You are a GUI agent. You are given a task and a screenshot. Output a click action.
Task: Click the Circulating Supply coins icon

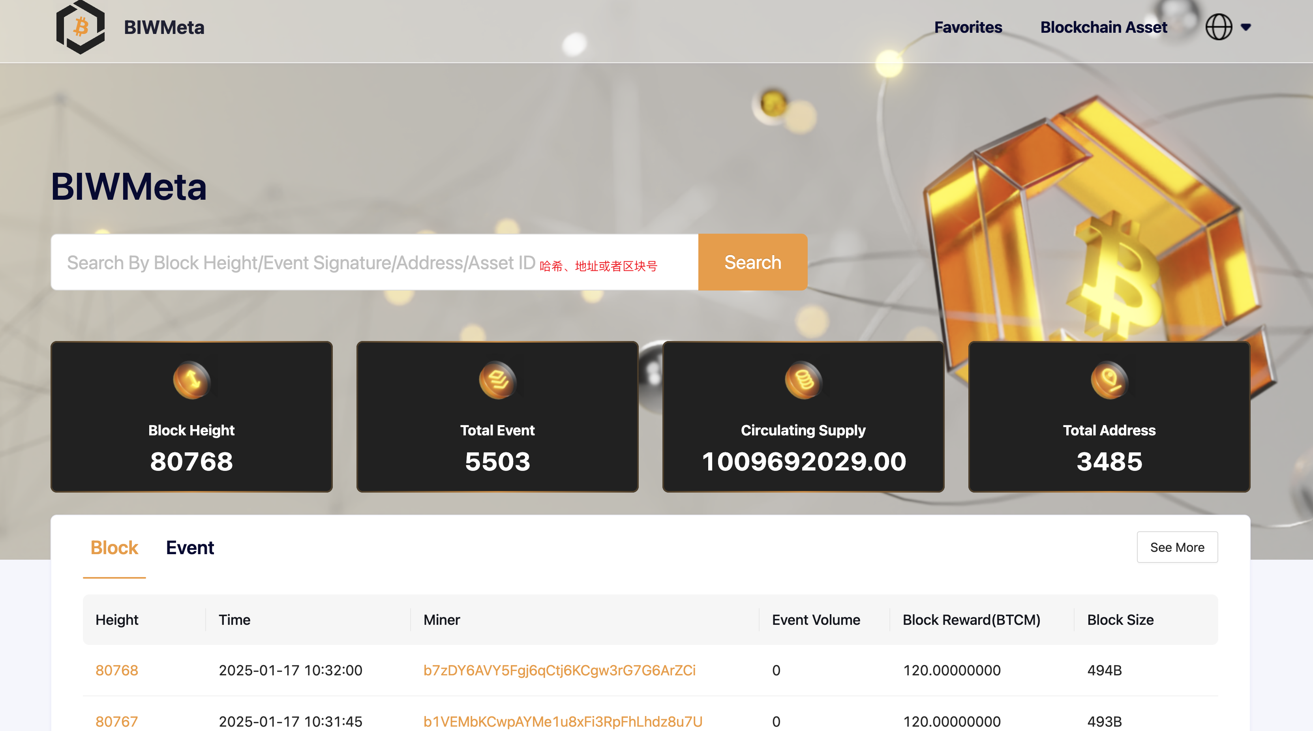(803, 380)
